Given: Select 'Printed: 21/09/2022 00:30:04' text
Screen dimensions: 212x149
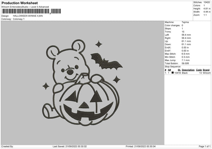Looking at the screenshot, I should pos(141,147).
